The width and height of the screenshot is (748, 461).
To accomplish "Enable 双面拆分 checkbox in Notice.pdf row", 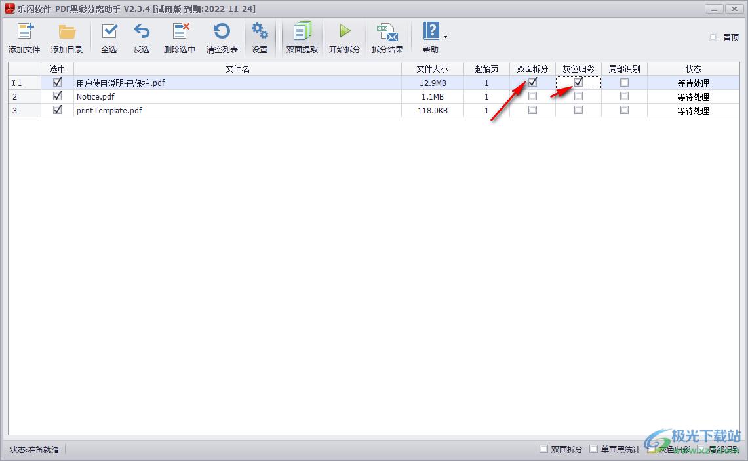I will pos(532,96).
